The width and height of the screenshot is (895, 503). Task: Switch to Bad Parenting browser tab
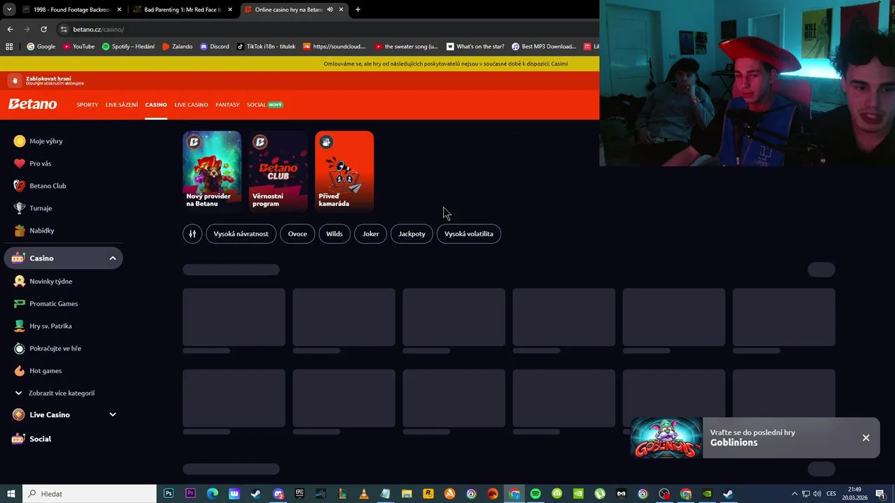click(183, 10)
